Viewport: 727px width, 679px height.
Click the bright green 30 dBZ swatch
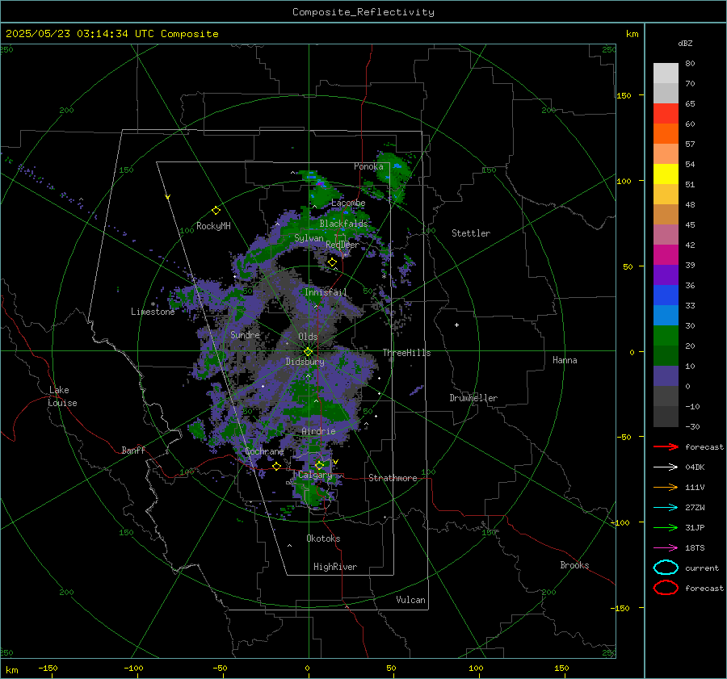pyautogui.click(x=666, y=336)
